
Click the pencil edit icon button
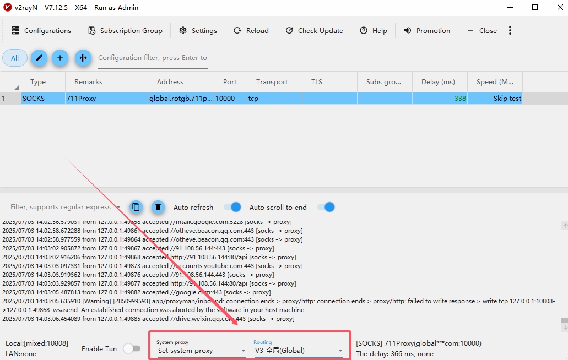[x=39, y=58]
